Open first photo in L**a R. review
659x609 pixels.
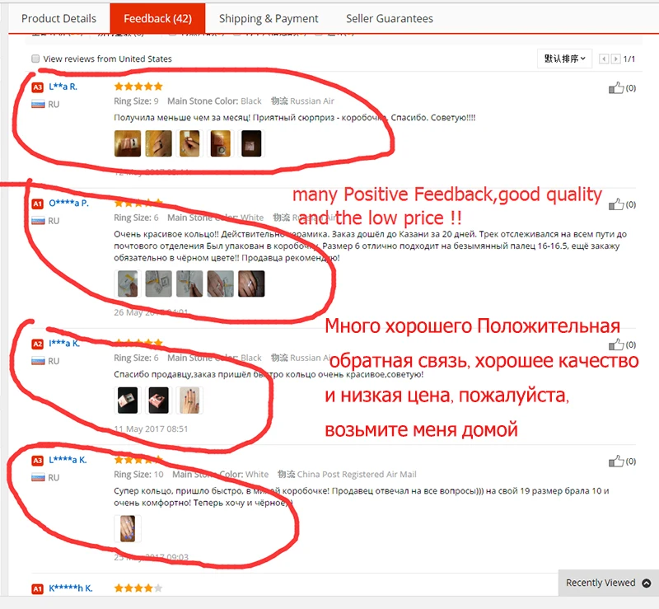click(x=128, y=143)
